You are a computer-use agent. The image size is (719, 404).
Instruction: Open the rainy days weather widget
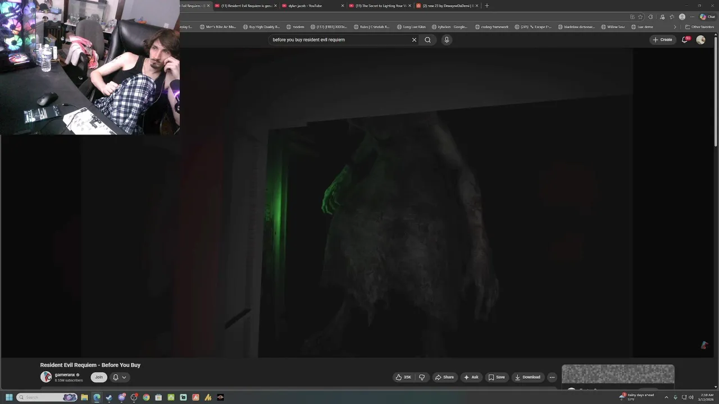[637, 397]
